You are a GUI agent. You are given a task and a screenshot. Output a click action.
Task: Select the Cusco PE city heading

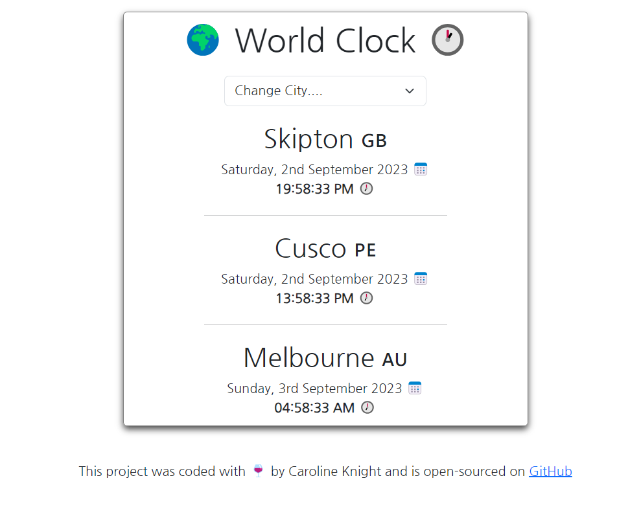[325, 249]
